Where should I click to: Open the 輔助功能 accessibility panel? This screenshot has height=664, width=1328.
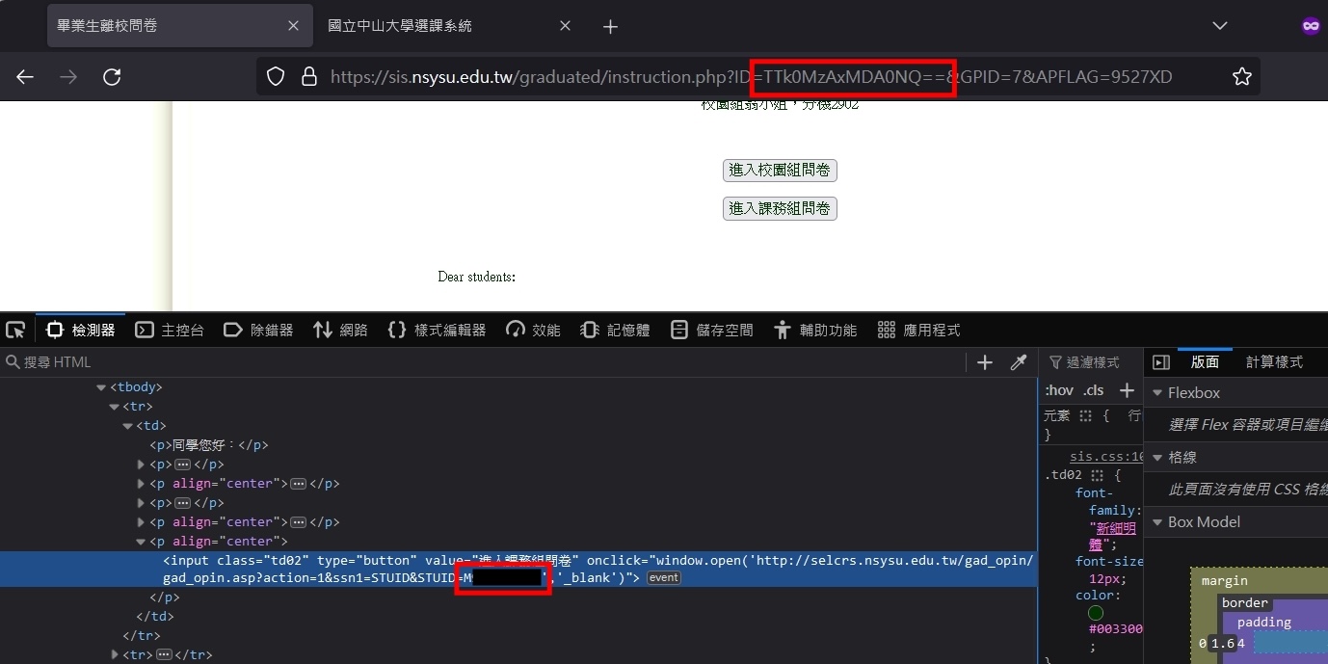(814, 331)
